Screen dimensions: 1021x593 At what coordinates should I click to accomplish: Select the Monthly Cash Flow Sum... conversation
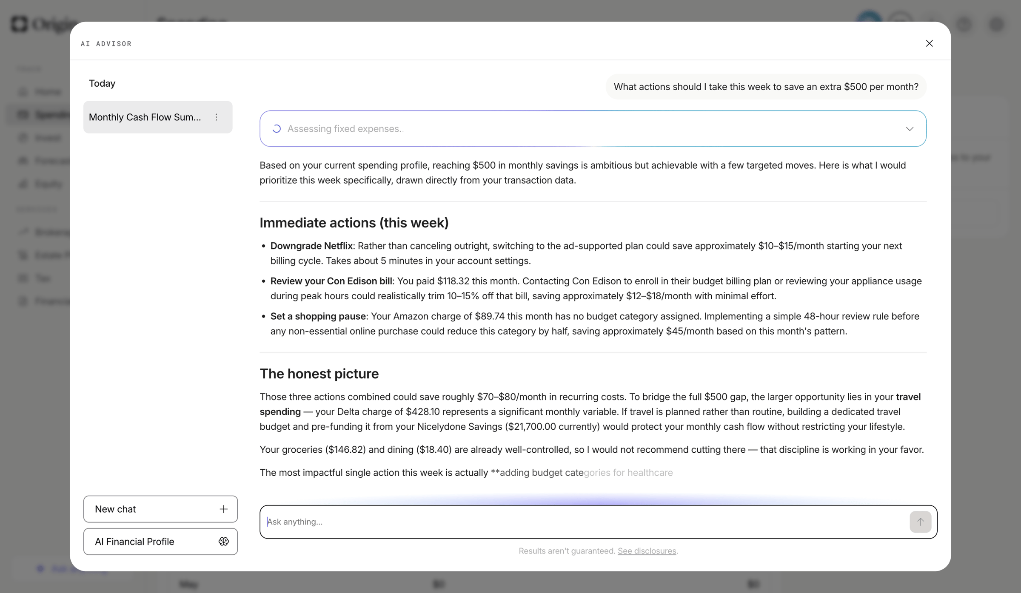tap(158, 117)
